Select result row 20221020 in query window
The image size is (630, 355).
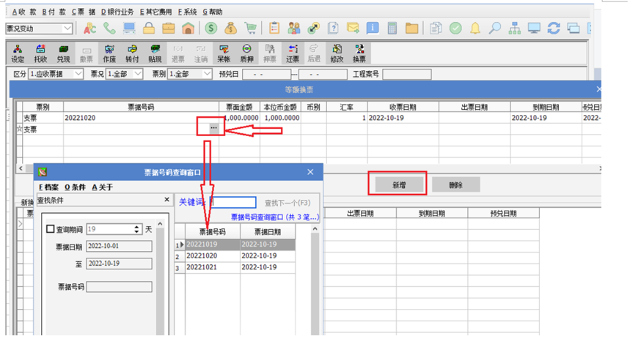pos(240,256)
